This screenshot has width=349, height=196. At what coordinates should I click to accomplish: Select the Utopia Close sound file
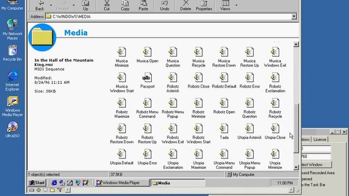275,132
